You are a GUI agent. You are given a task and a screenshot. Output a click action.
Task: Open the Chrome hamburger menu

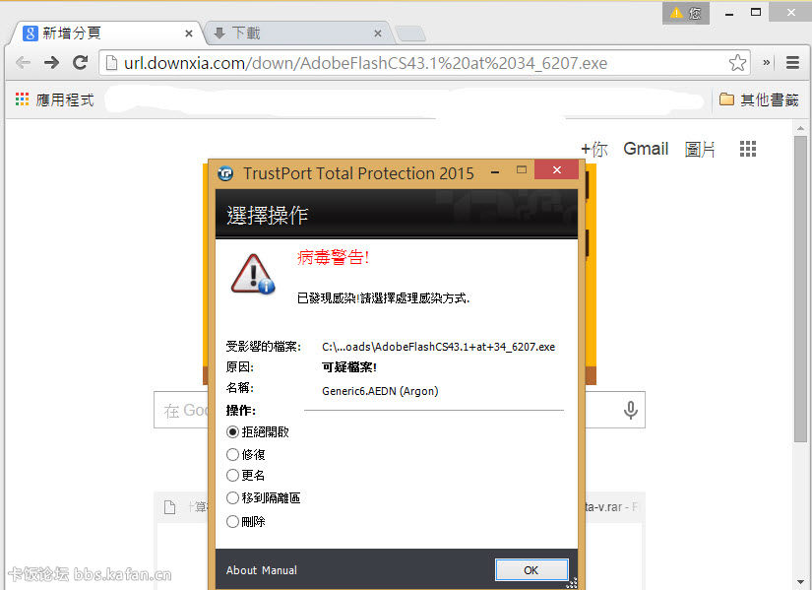793,63
